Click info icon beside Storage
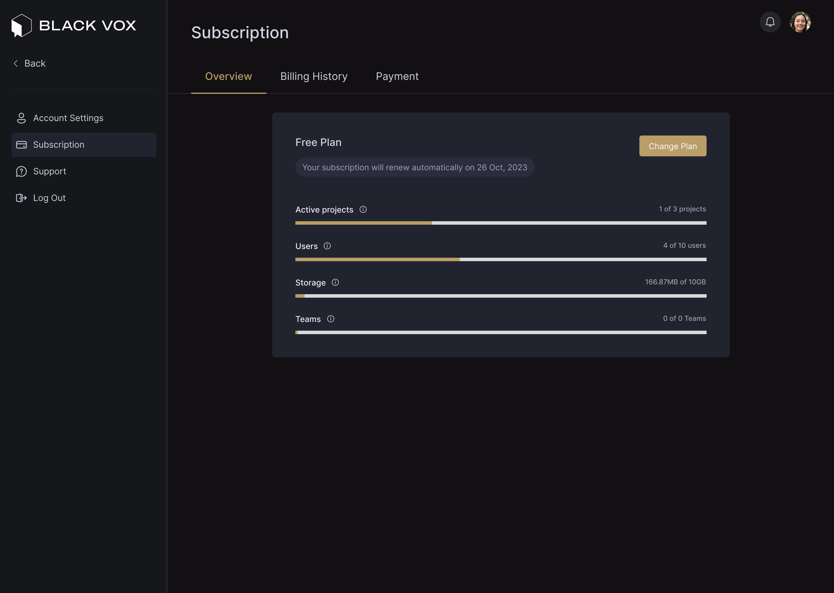Image resolution: width=834 pixels, height=593 pixels. (335, 283)
